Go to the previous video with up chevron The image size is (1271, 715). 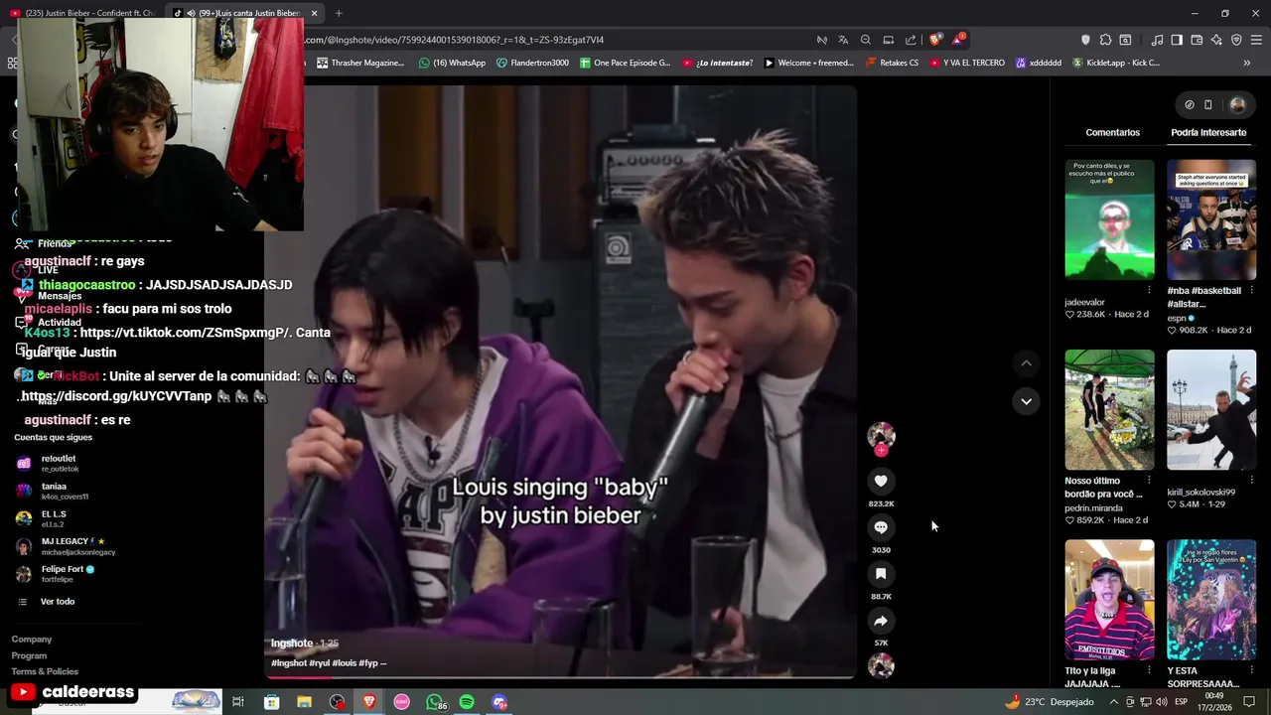(1026, 363)
